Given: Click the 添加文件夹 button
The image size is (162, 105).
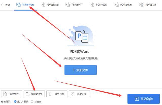Looking at the screenshot, I should 34,94.
